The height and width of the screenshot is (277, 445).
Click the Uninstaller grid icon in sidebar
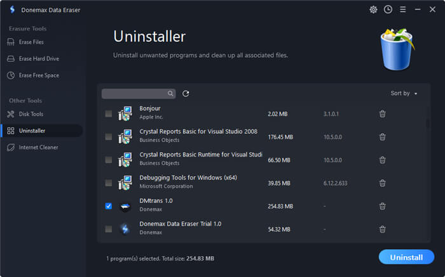[x=11, y=131]
